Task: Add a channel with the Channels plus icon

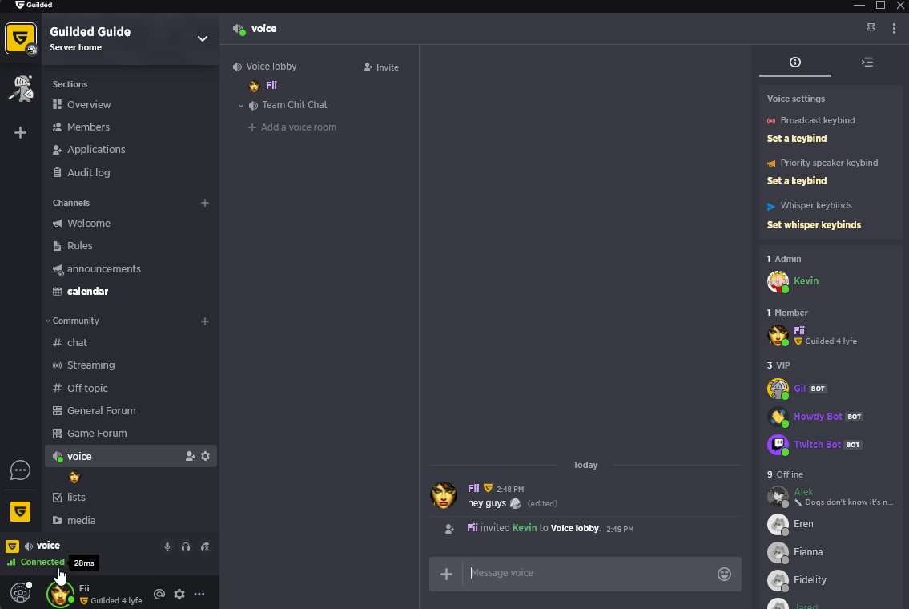Action: point(205,203)
